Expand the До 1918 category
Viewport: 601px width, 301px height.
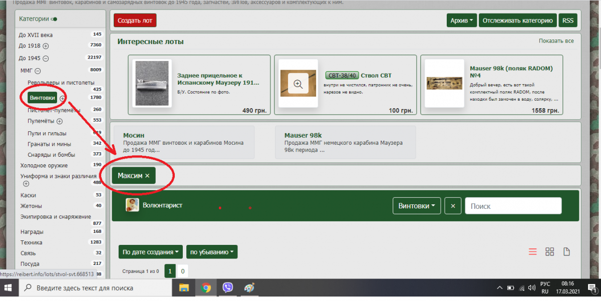click(x=46, y=46)
